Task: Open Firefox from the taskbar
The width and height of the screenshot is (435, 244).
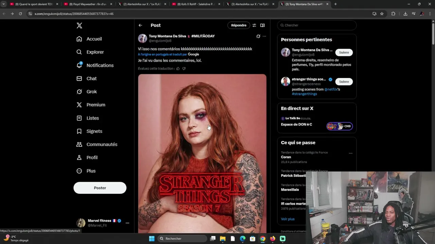Action: (x=273, y=239)
